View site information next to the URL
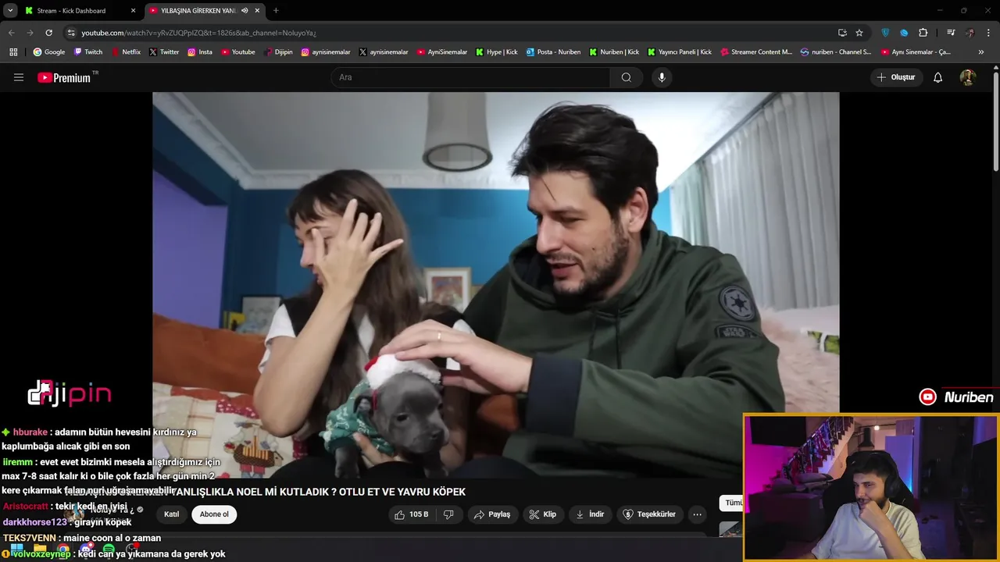 point(71,33)
